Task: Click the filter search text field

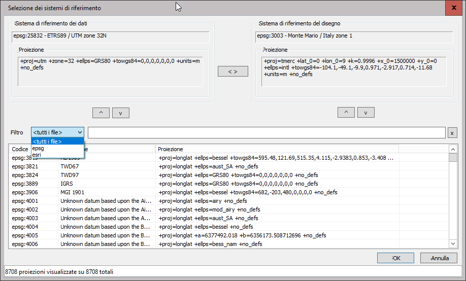Action: coord(267,132)
